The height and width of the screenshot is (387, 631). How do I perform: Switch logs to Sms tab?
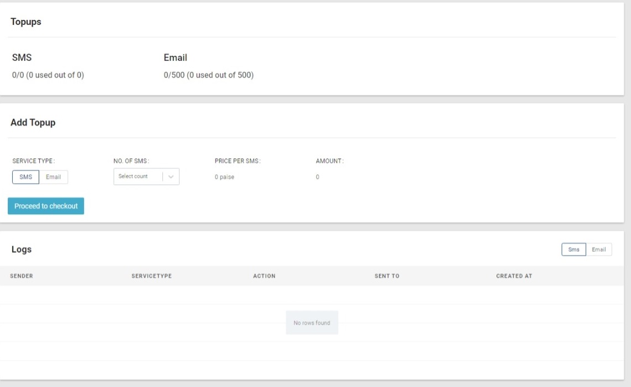click(x=574, y=250)
